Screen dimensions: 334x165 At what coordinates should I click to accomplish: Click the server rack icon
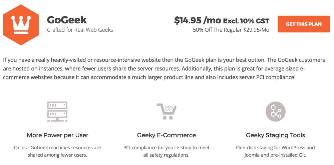tap(57, 111)
